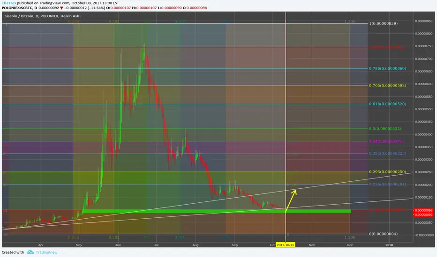This screenshot has height=257, width=437.
Task: Click price axis tick 0.00000450
Action: pos(423,121)
